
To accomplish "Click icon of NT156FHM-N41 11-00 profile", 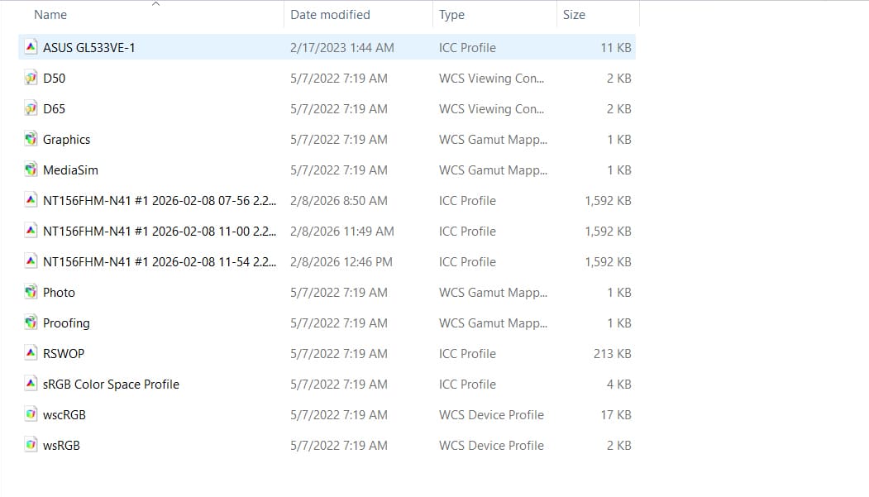I will [31, 231].
